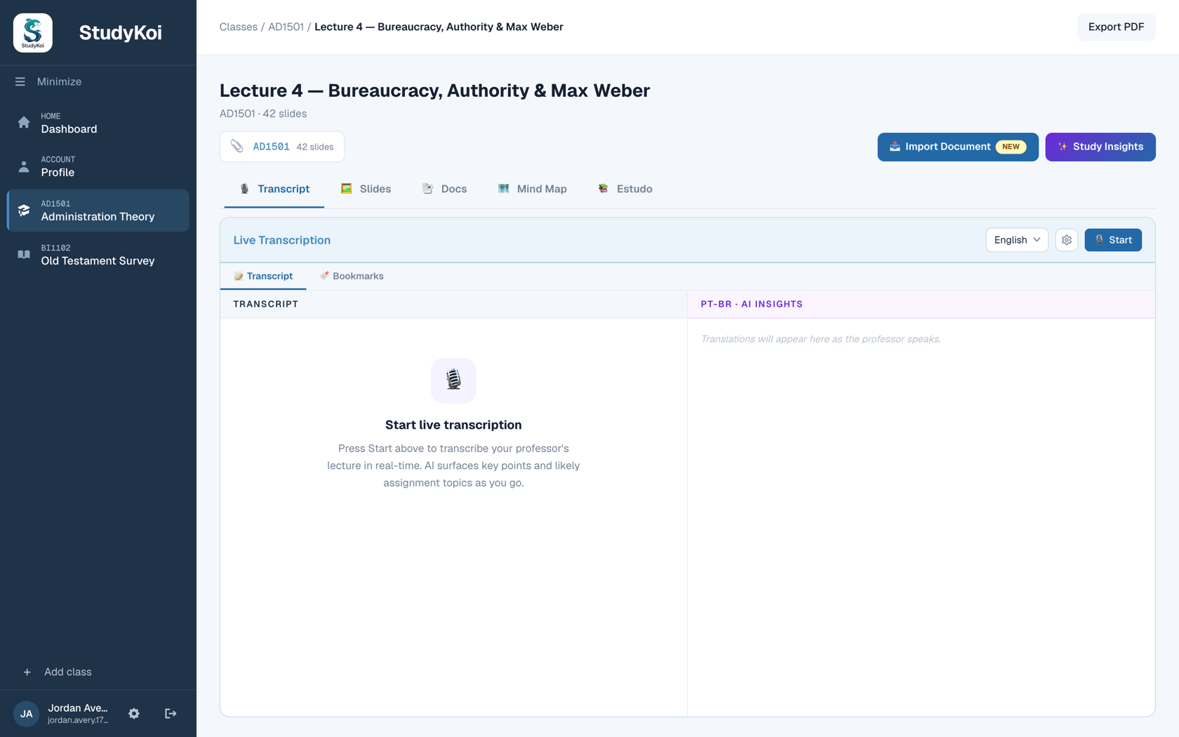Minimize the sidebar via hamburger toggle
1179x737 pixels.
pyautogui.click(x=20, y=82)
